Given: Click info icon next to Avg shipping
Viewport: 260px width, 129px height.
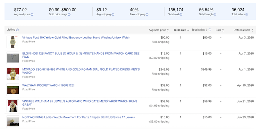Looking at the screenshot, I should pos(113,15).
